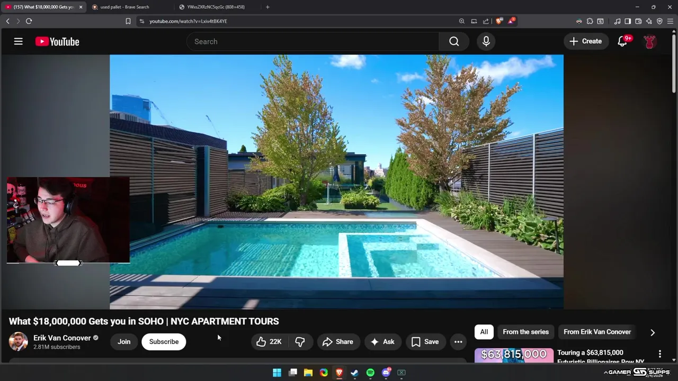Screen dimensions: 678x381
Task: Open Brave main menu hamburger
Action: tap(670, 21)
